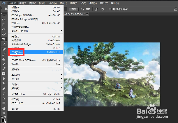The image size is (178, 123).
Task: Select the Dodge tool
Action: coord(4,83)
